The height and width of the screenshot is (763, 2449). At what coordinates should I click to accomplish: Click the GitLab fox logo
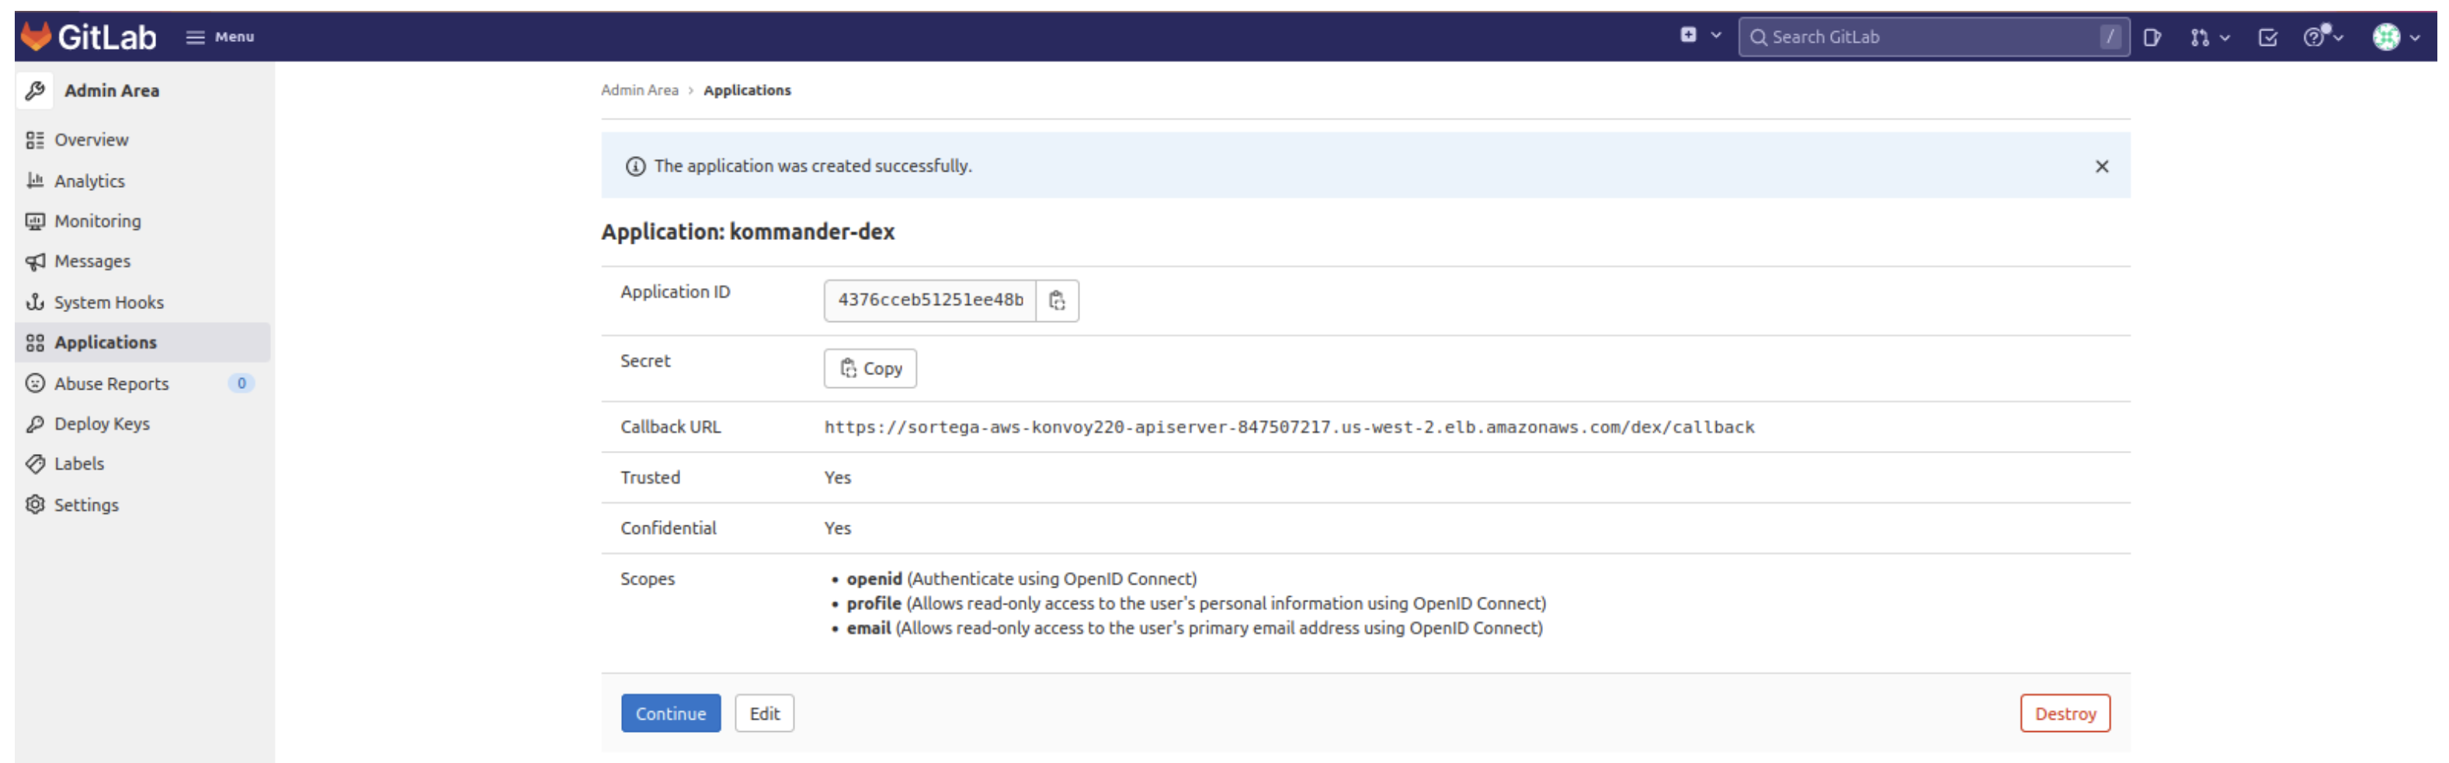click(x=36, y=36)
